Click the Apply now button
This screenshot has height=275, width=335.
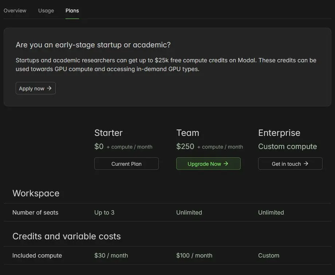[x=35, y=88]
